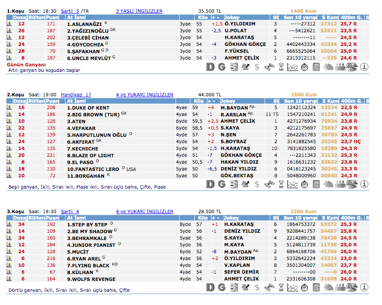This screenshot has height=305, width=382.
Task: Click the Puan column header in race 1
Action: pyautogui.click(x=52, y=17)
